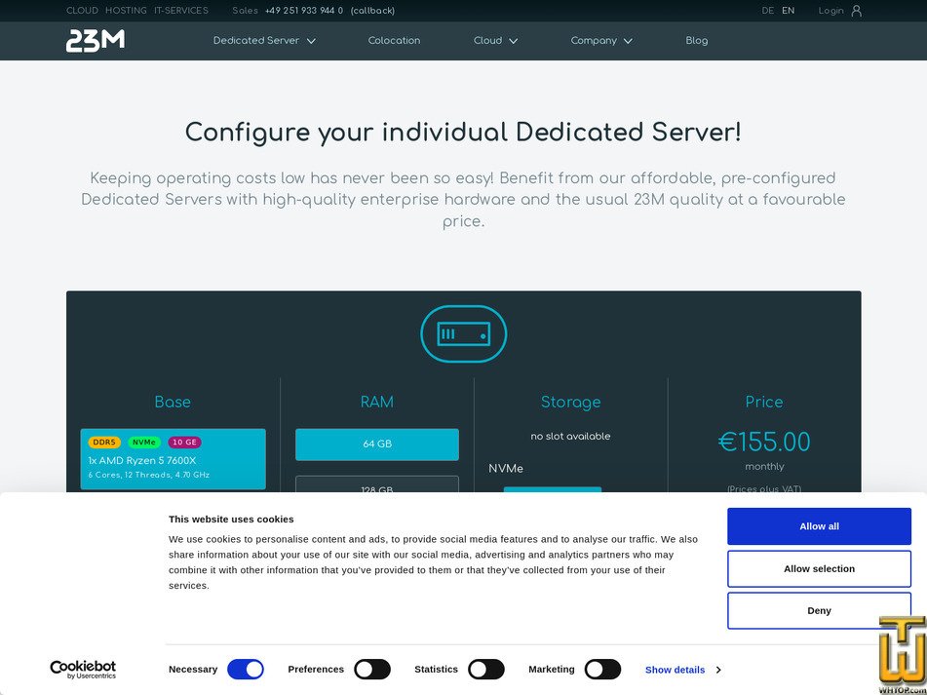Image resolution: width=927 pixels, height=695 pixels.
Task: Click the NVMe badge on the base card
Action: 144,443
